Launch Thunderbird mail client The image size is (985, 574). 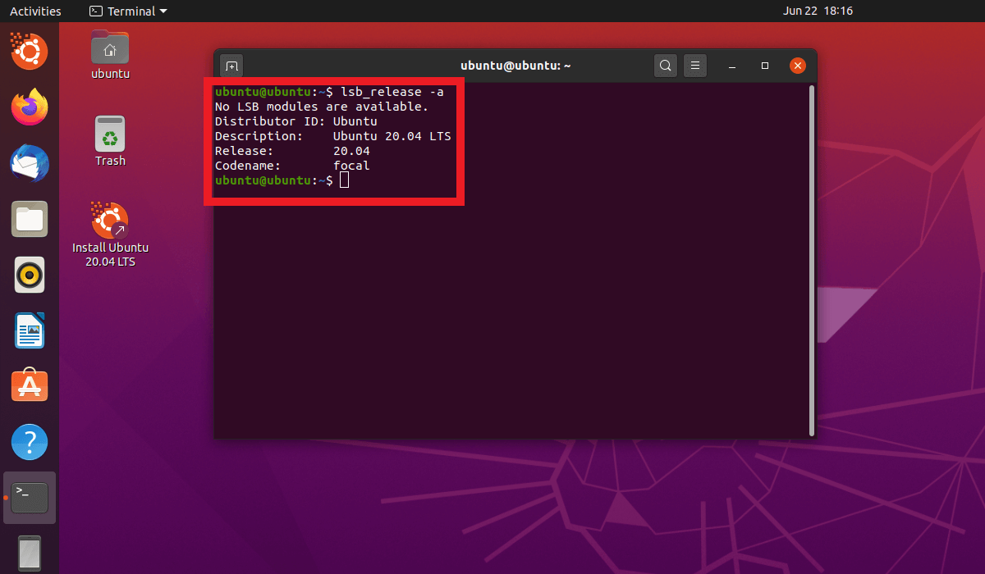pos(29,163)
